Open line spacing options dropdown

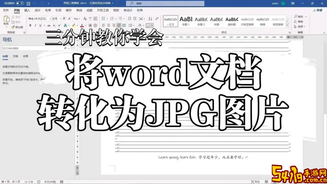[134, 25]
